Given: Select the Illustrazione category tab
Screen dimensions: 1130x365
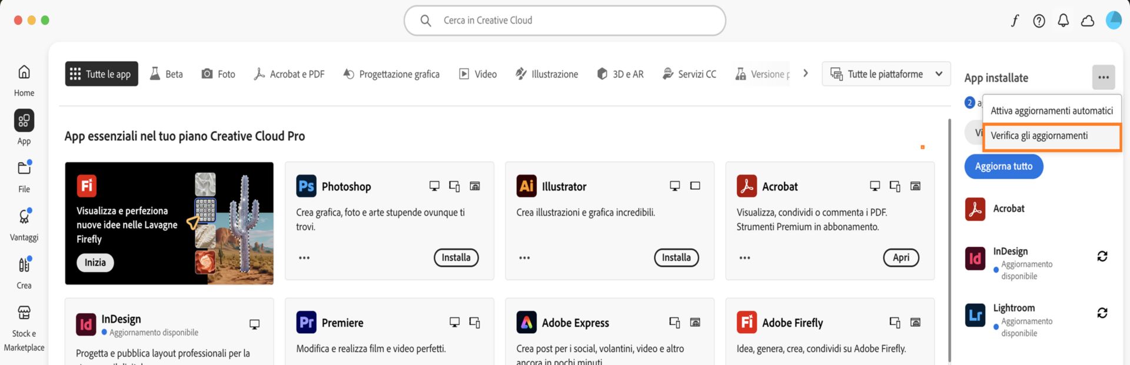Looking at the screenshot, I should (547, 74).
